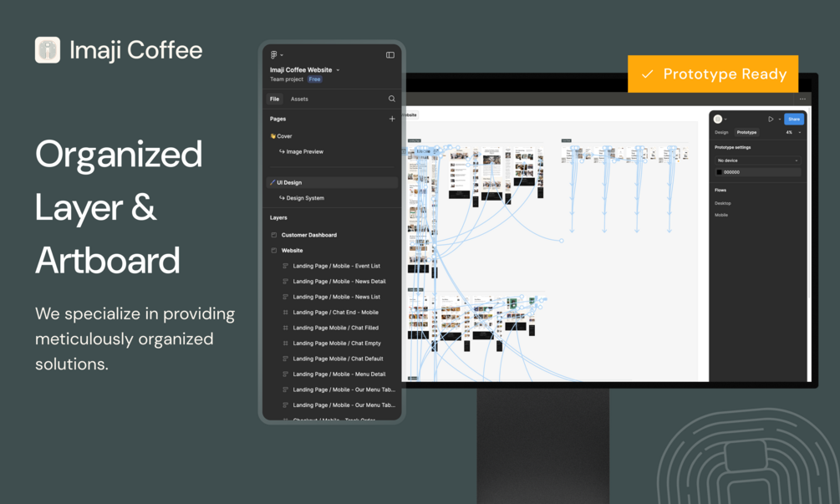Click the section icon beside Customer Dashboard
The image size is (840, 504).
[274, 235]
